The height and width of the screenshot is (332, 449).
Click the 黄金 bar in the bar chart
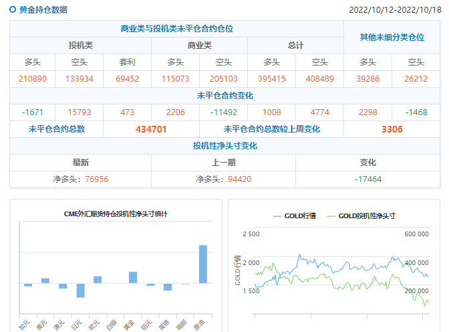pos(133,277)
